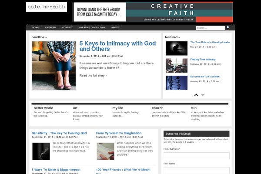
Task: Open the 'fun' category
Action: click(x=194, y=108)
